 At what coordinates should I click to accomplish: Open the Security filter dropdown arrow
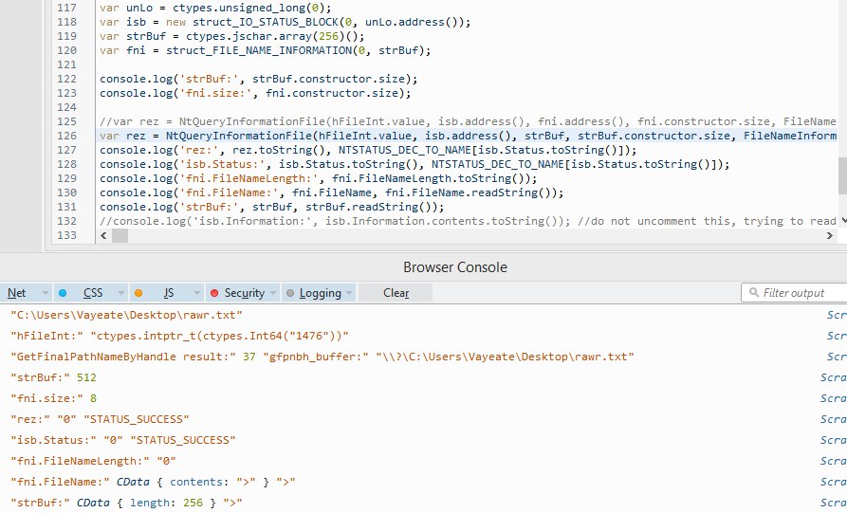tap(273, 293)
